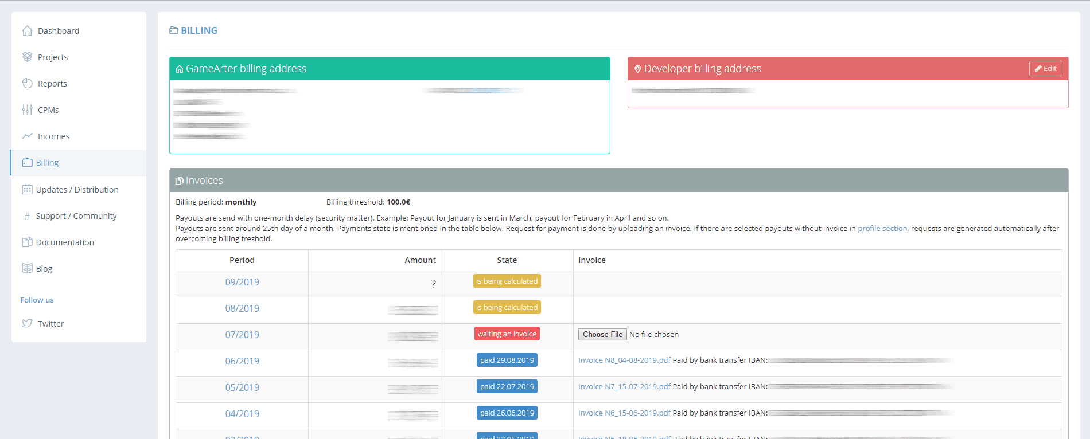This screenshot has height=439, width=1090.
Task: Click the Reports pie chart icon
Action: 27,83
